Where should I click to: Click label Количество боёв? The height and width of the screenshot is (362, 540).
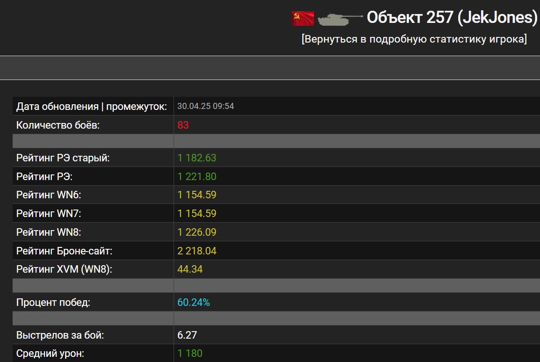click(x=58, y=125)
